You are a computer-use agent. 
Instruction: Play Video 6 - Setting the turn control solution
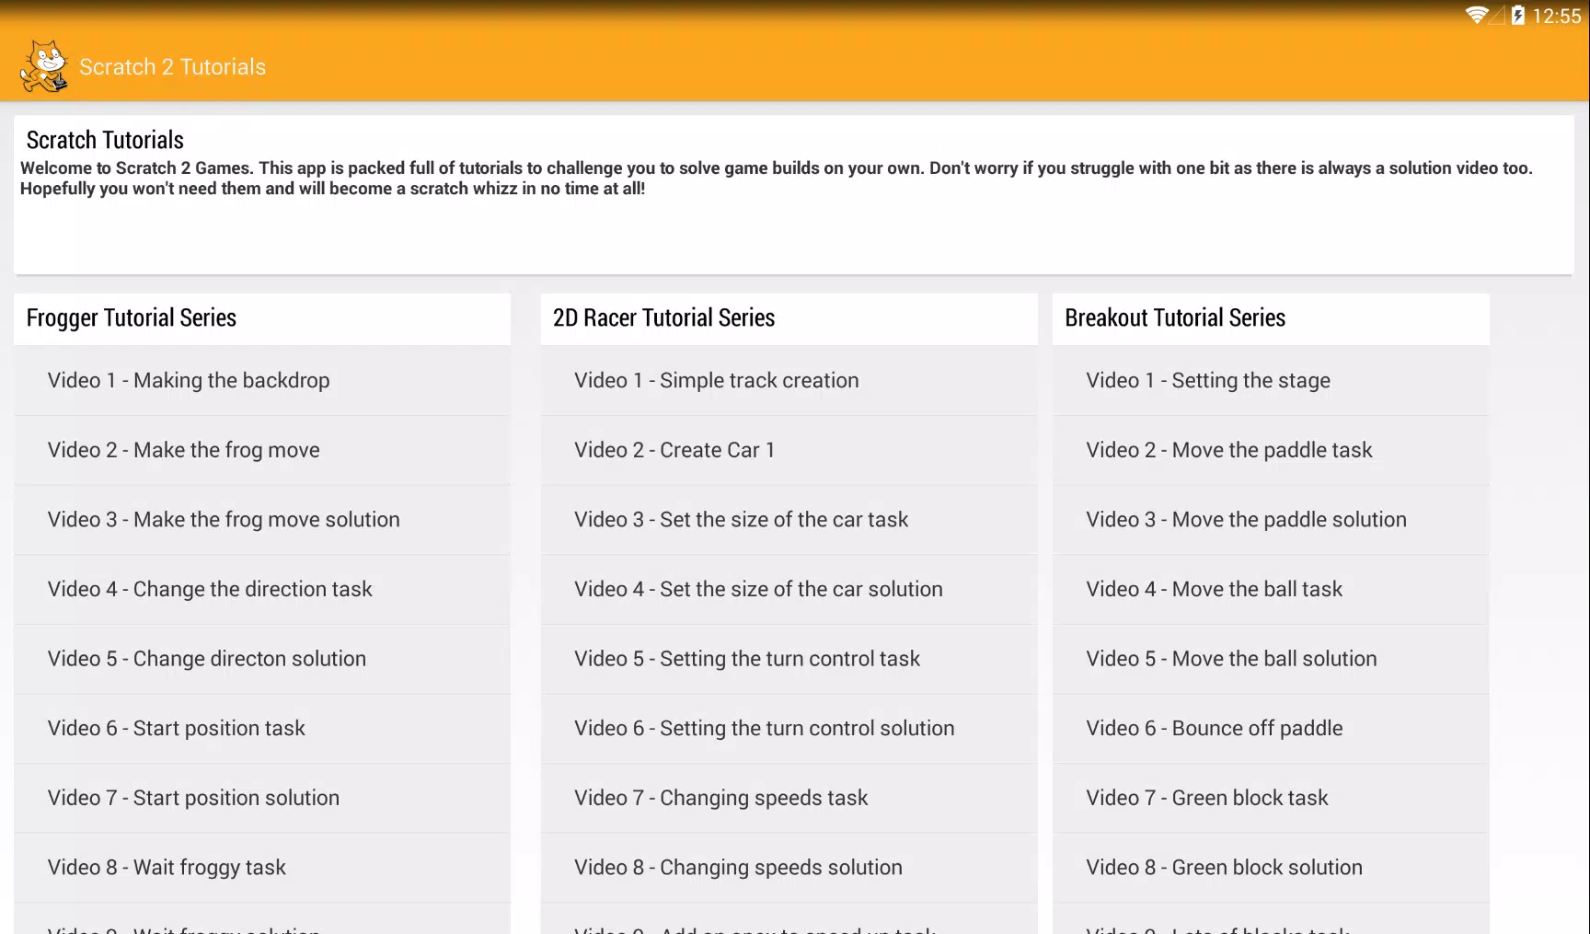pyautogui.click(x=789, y=729)
